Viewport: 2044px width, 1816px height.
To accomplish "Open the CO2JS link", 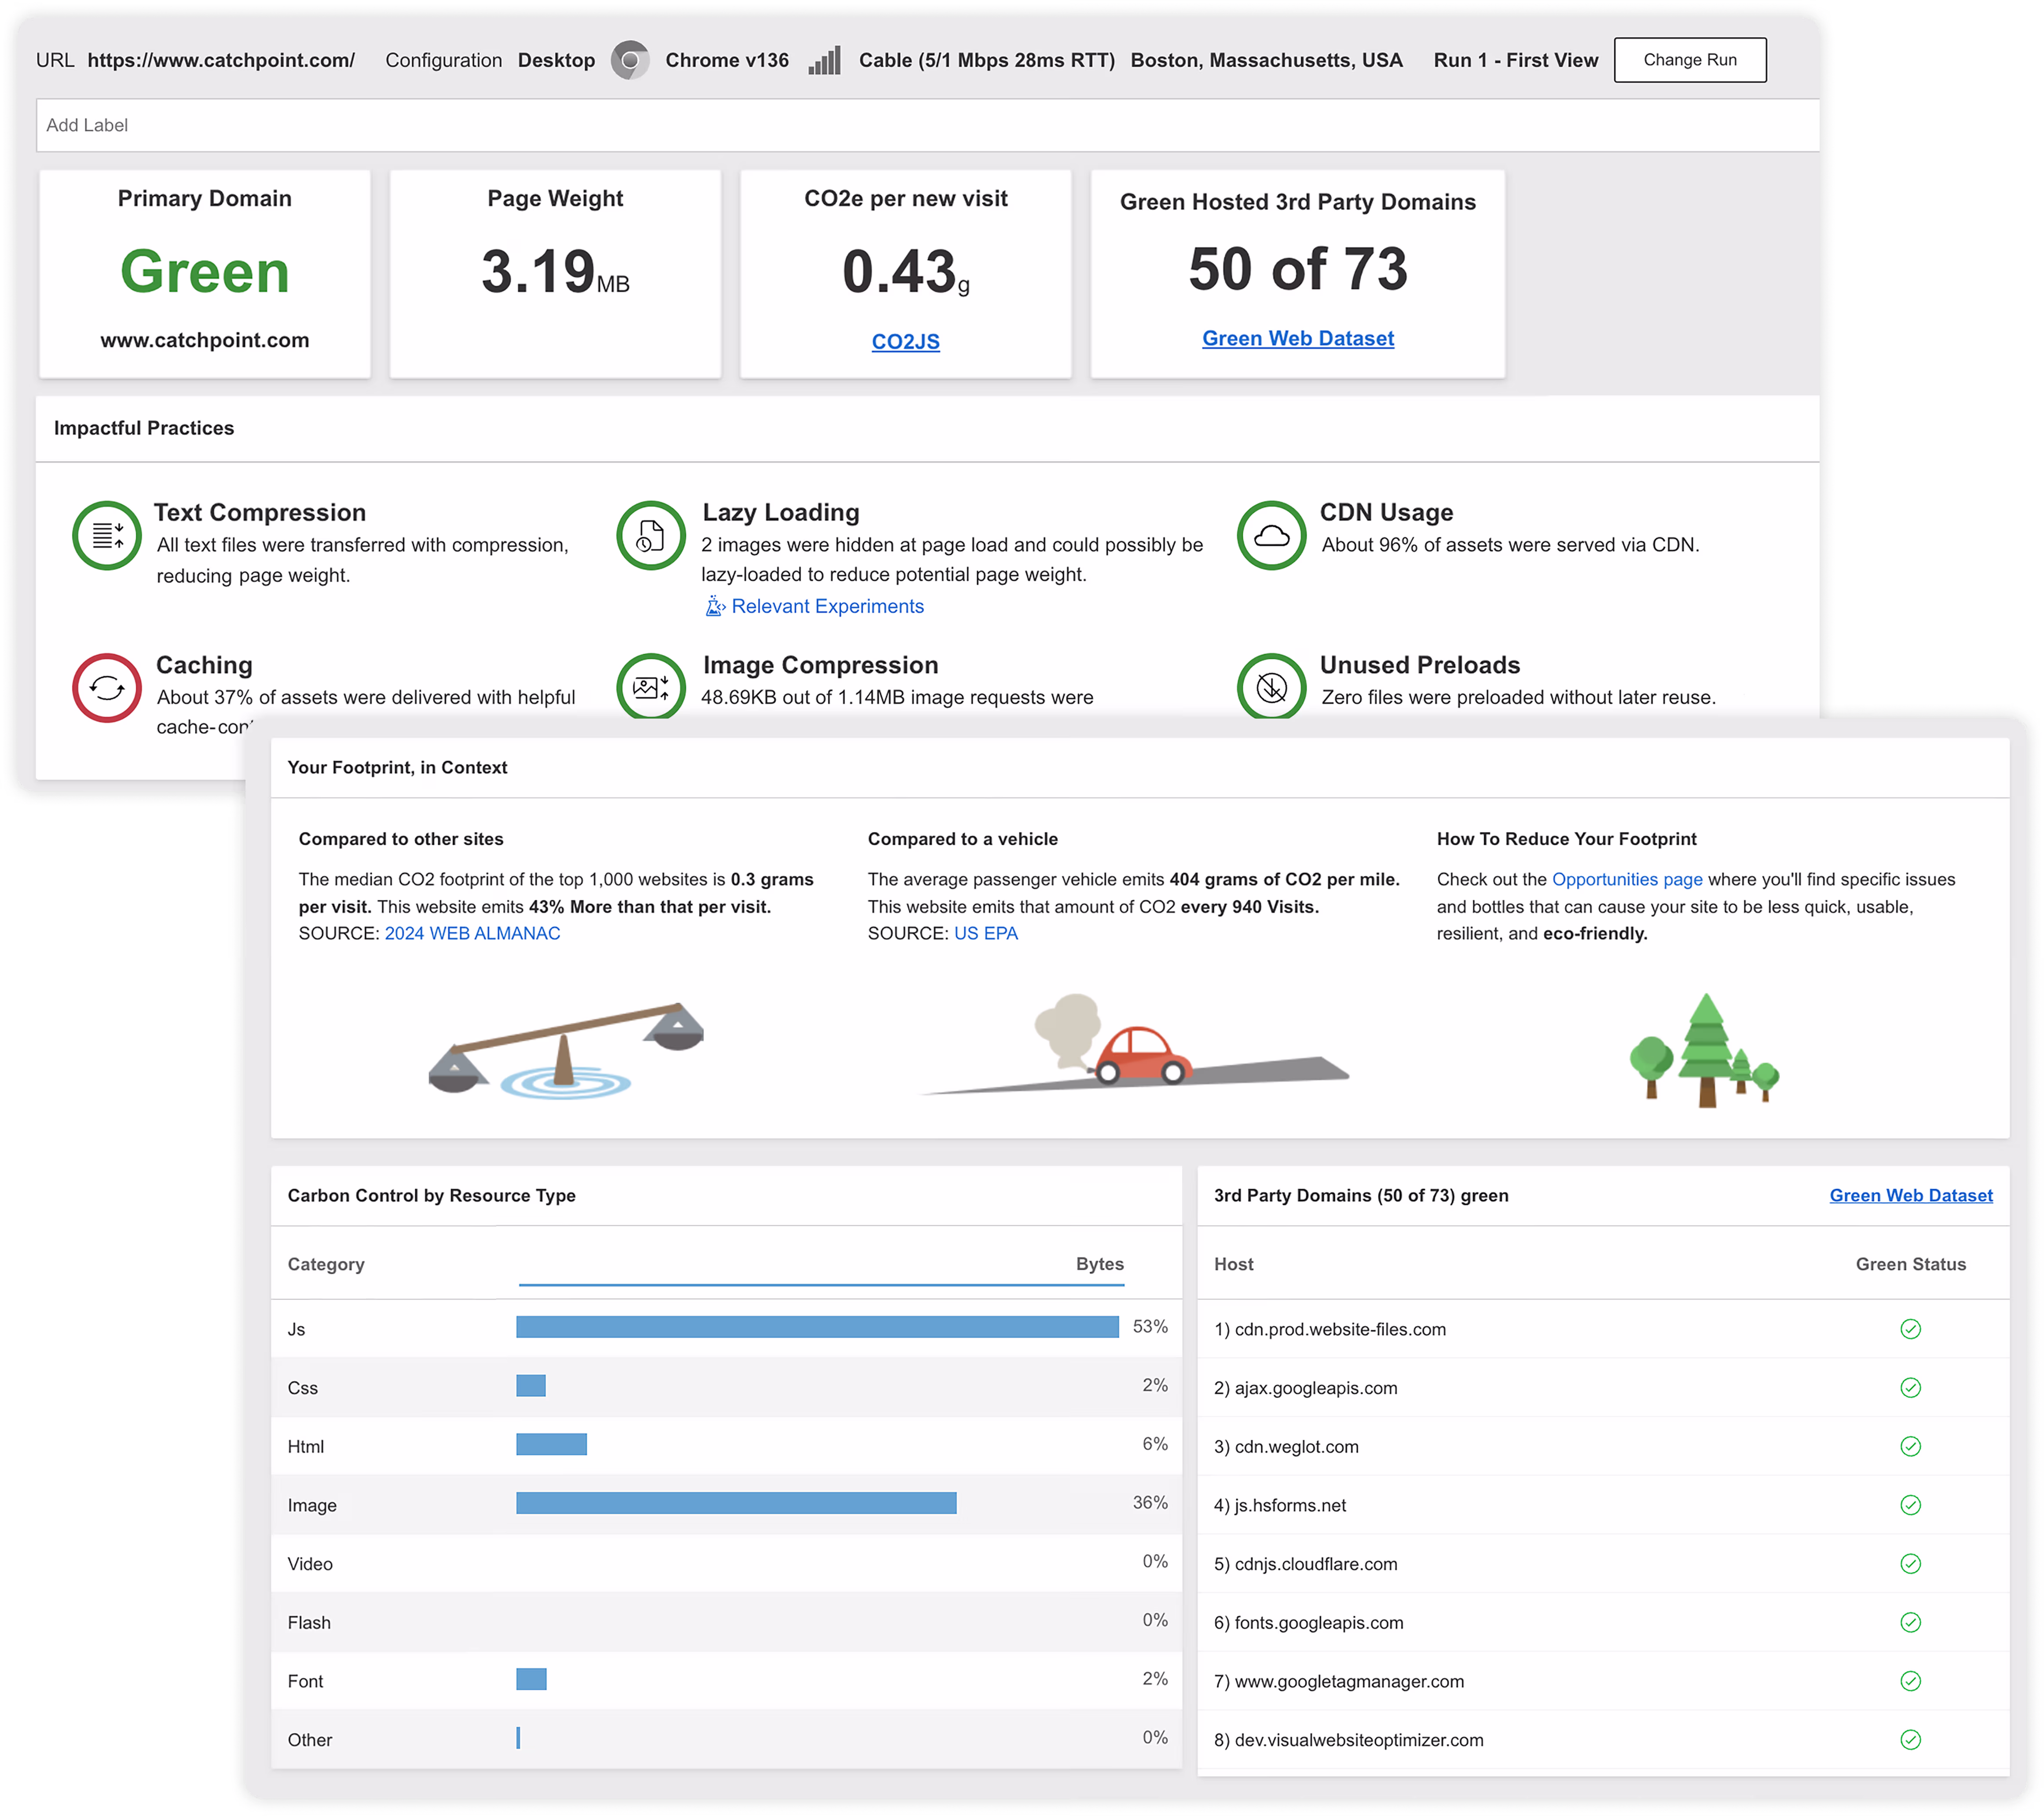I will click(x=905, y=342).
